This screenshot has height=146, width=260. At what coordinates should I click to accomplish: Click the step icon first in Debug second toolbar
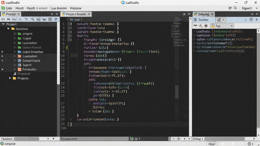pyautogui.click(x=195, y=26)
